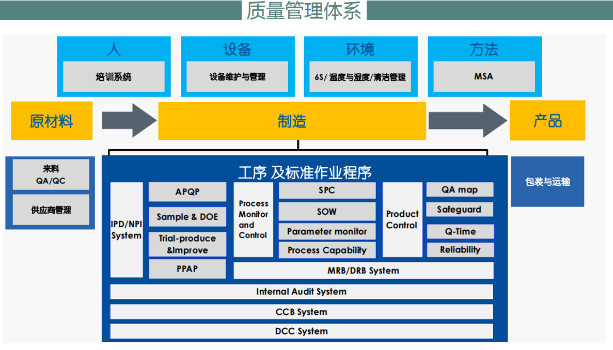Select the Parameter monitor box
This screenshot has height=350, width=613.
tap(327, 231)
